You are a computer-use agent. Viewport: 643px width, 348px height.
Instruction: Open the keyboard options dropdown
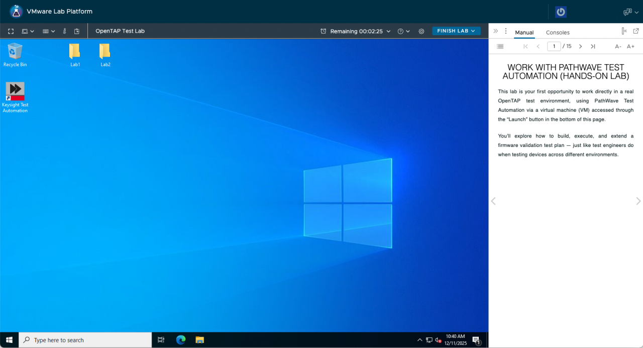[49, 31]
